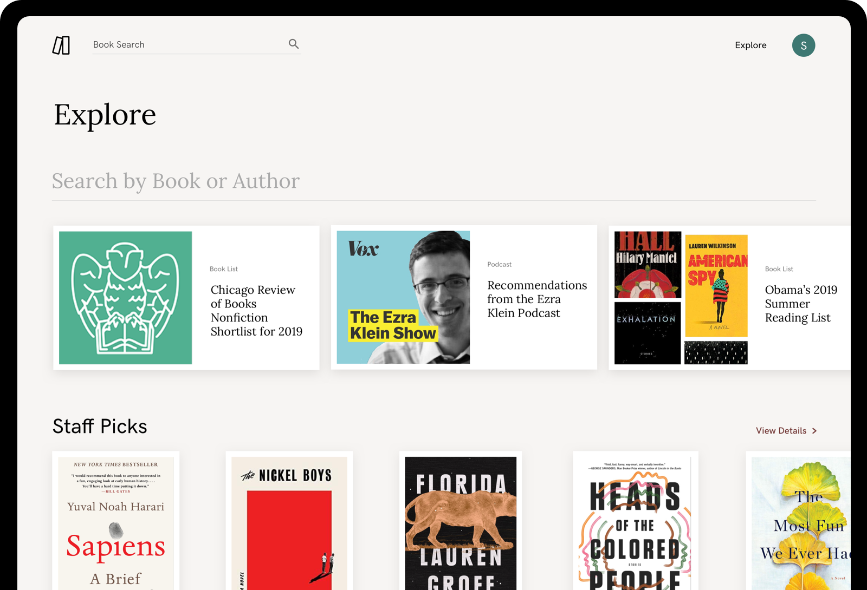Click the Hilary Mantel book cover
Image resolution: width=867 pixels, height=590 pixels.
tap(648, 265)
